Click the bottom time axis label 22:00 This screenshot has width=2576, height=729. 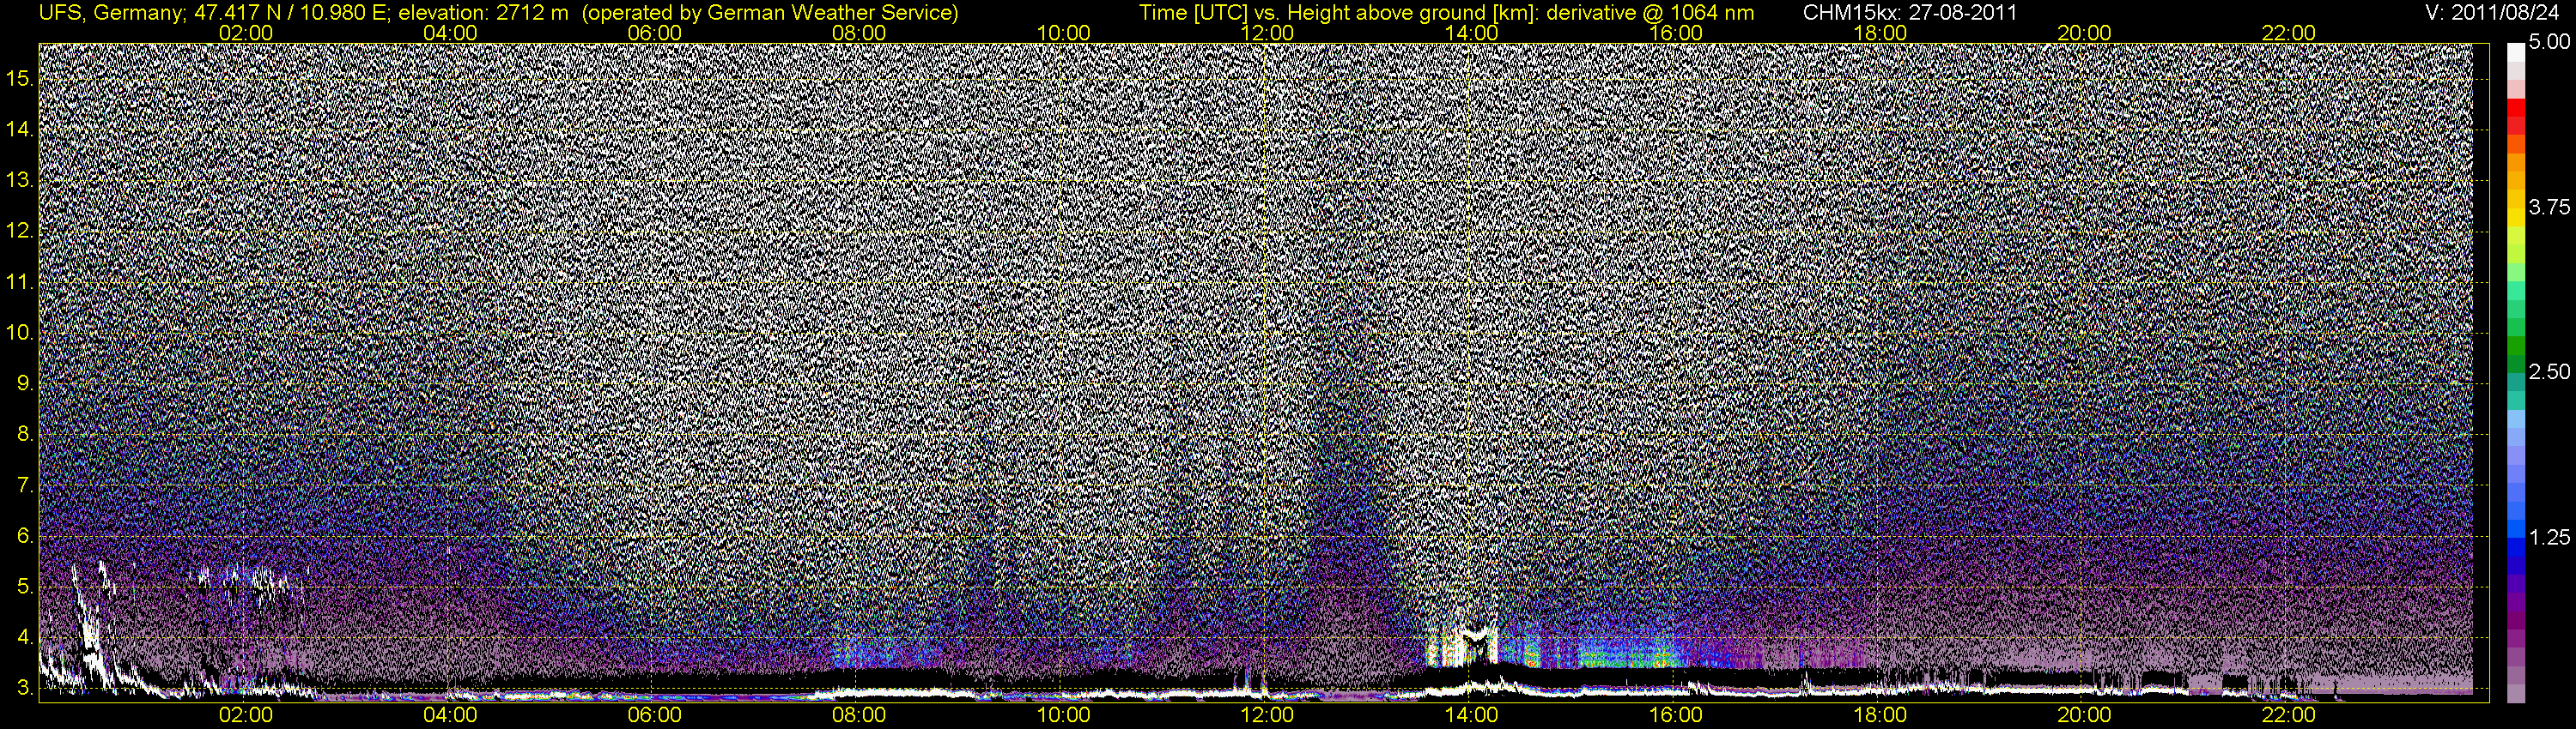(x=2289, y=715)
